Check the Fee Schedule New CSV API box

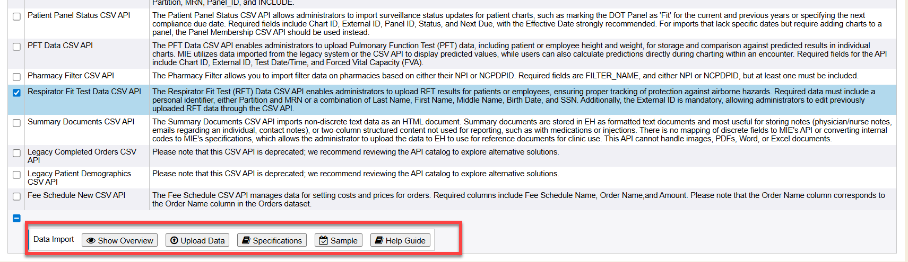tap(16, 196)
